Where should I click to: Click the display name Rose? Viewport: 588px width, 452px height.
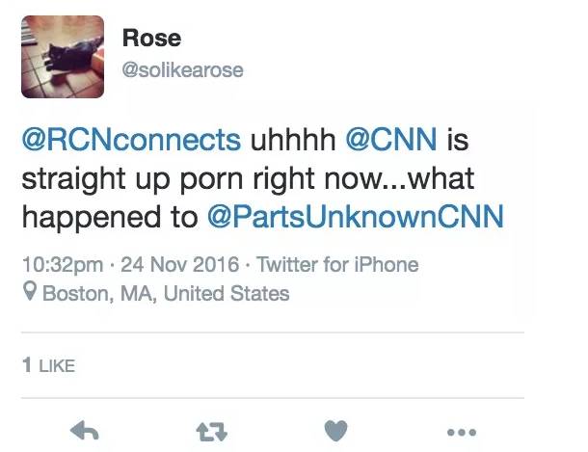pyautogui.click(x=152, y=38)
